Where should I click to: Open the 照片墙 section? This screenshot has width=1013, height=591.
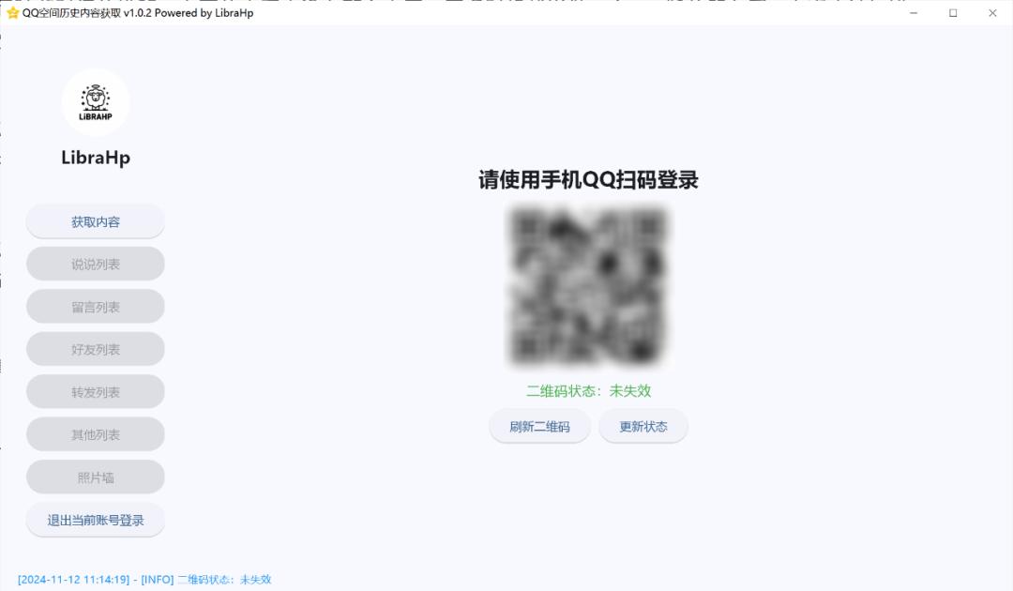tap(95, 477)
